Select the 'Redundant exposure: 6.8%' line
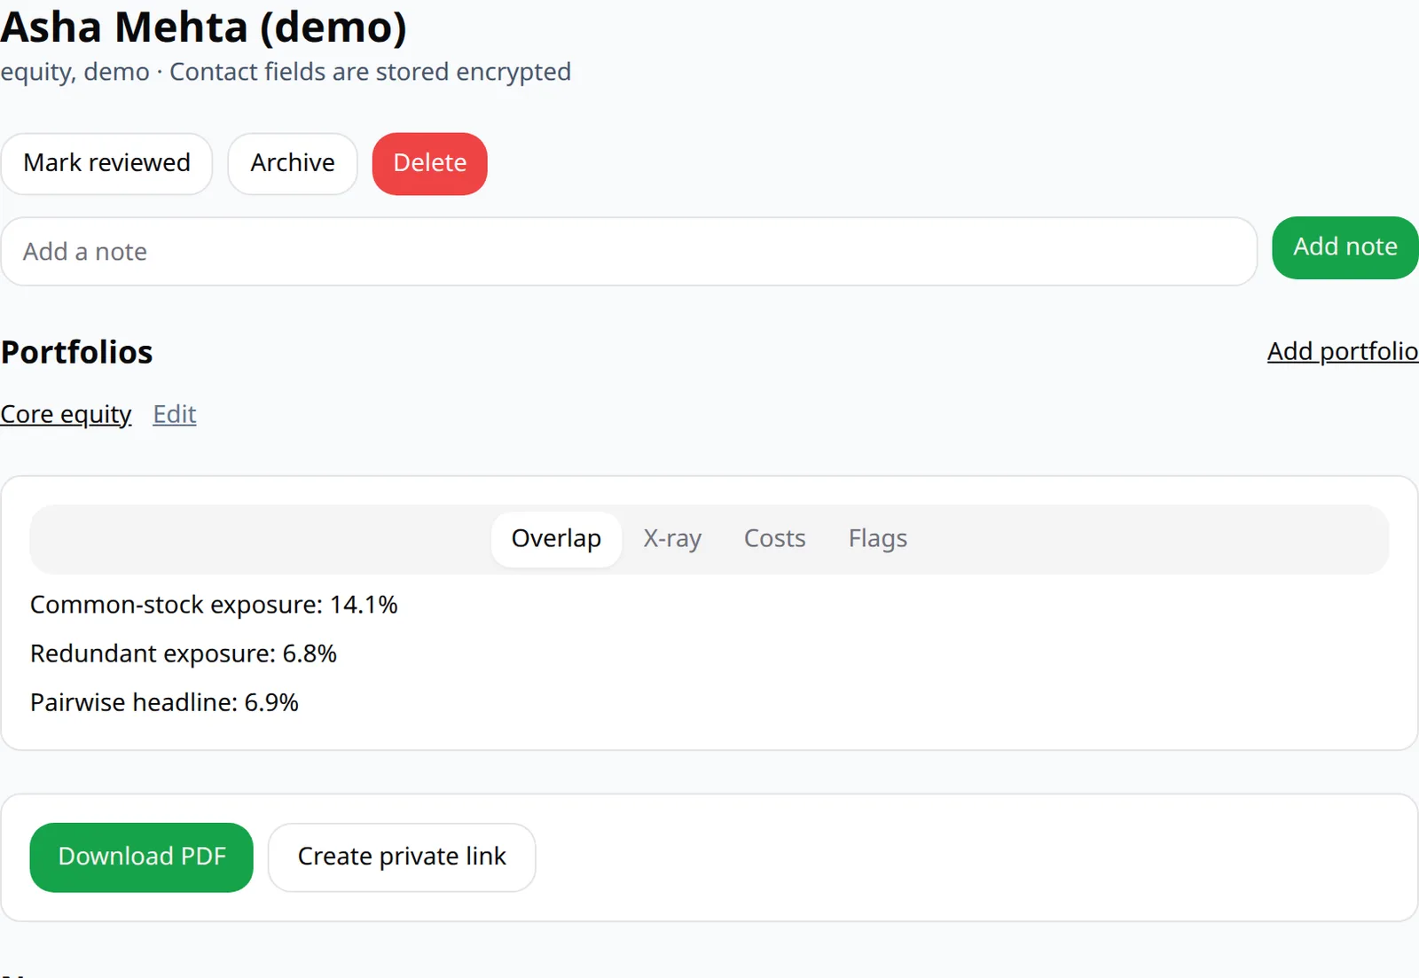1419x978 pixels. [184, 653]
